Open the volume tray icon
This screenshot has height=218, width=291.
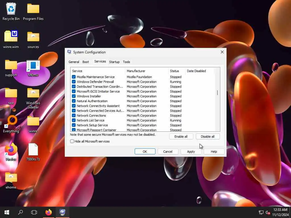[268, 212]
